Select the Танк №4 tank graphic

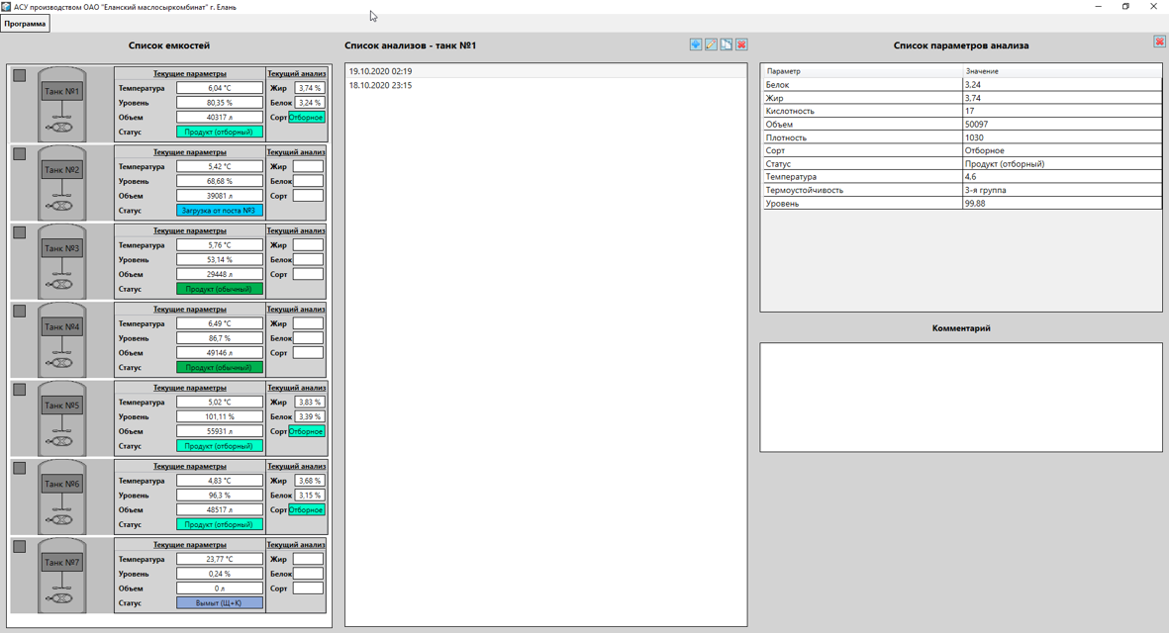tap(61, 340)
